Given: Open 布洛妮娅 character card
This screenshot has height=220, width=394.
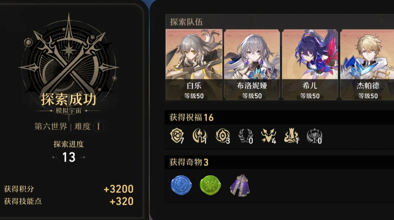Looking at the screenshot, I should tap(252, 65).
